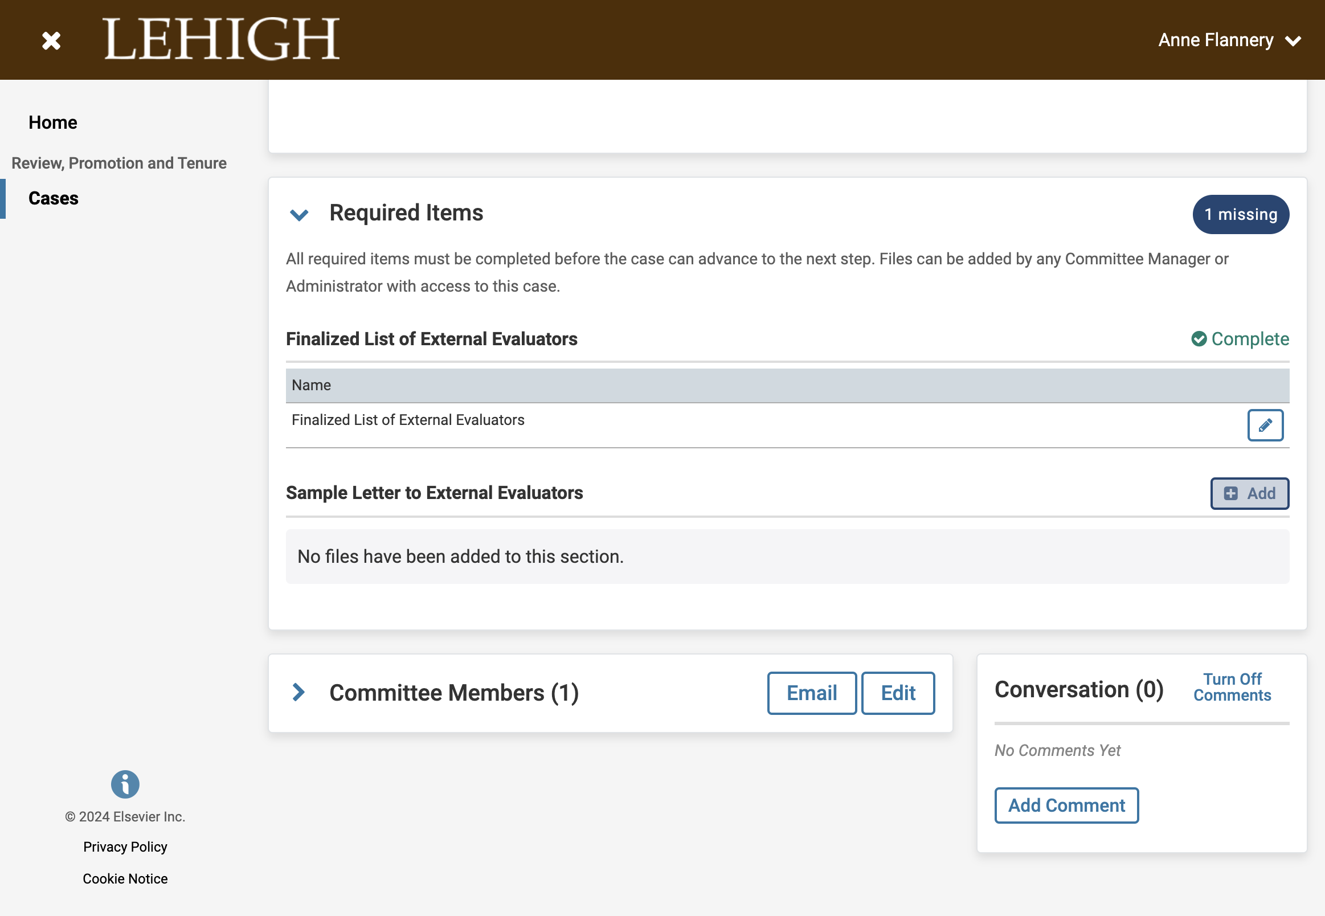1325x916 pixels.
Task: Click the Conversation (0) heading
Action: pyautogui.click(x=1079, y=689)
